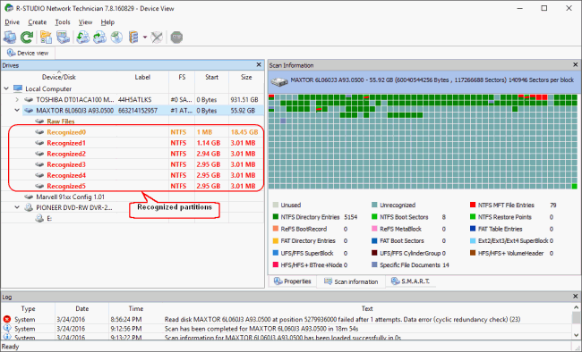
Task: Expand the TOSHIBA DT01ACA100 drive node
Action: point(17,100)
